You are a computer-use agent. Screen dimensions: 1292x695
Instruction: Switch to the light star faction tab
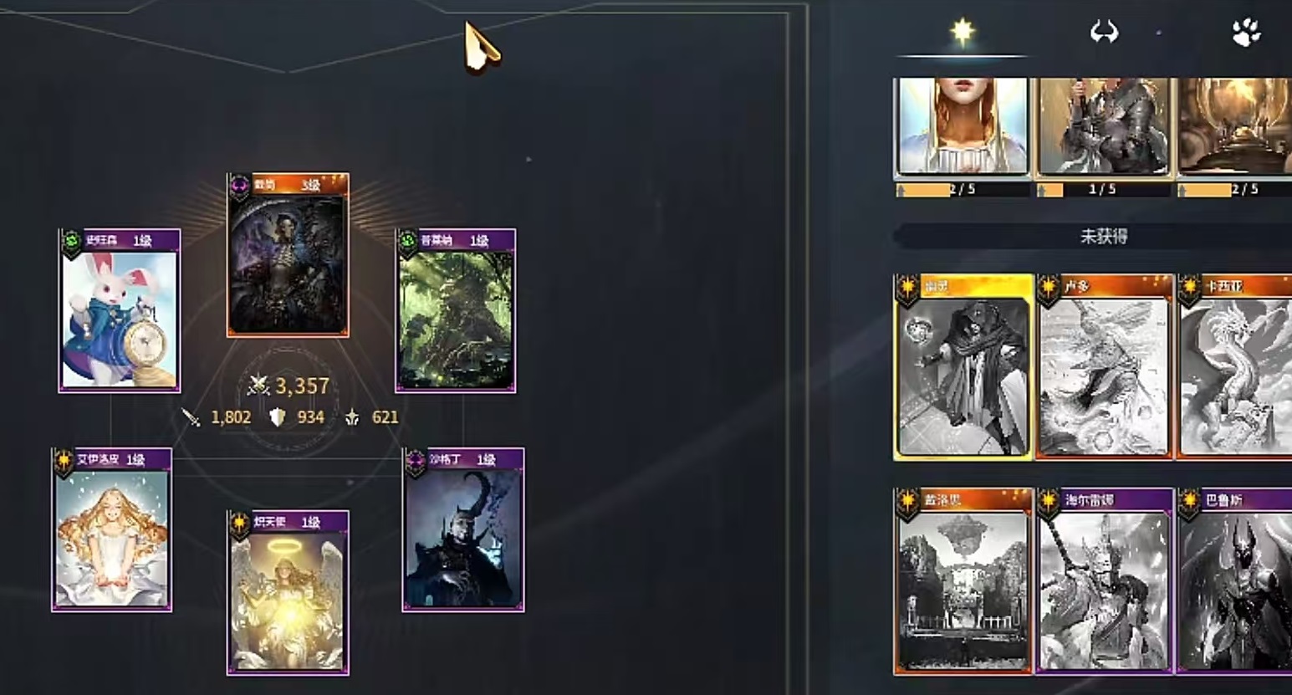pyautogui.click(x=963, y=33)
